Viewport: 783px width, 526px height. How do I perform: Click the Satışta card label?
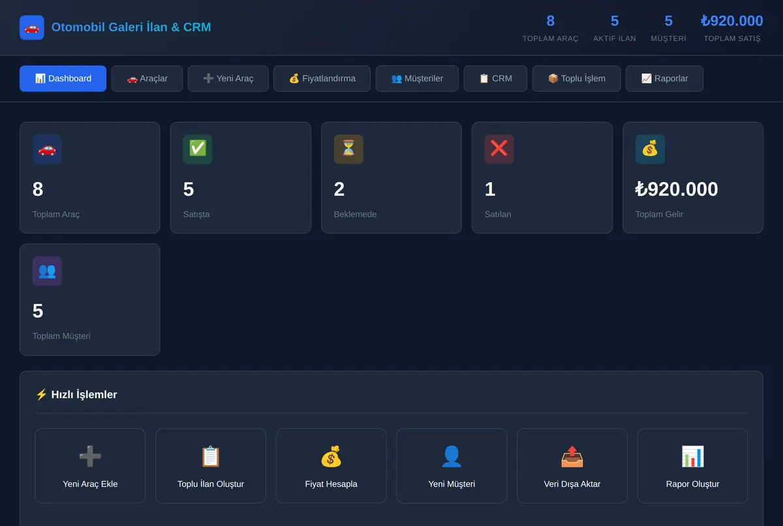(196, 214)
